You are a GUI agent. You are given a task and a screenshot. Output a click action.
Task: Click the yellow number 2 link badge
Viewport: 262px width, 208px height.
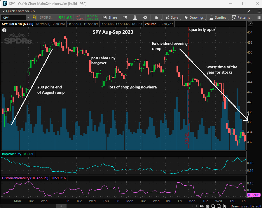(34, 17)
